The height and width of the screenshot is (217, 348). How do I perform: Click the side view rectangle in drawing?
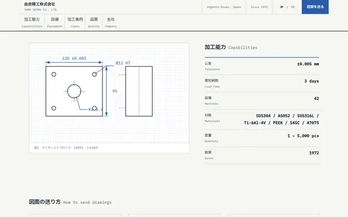(x=139, y=91)
